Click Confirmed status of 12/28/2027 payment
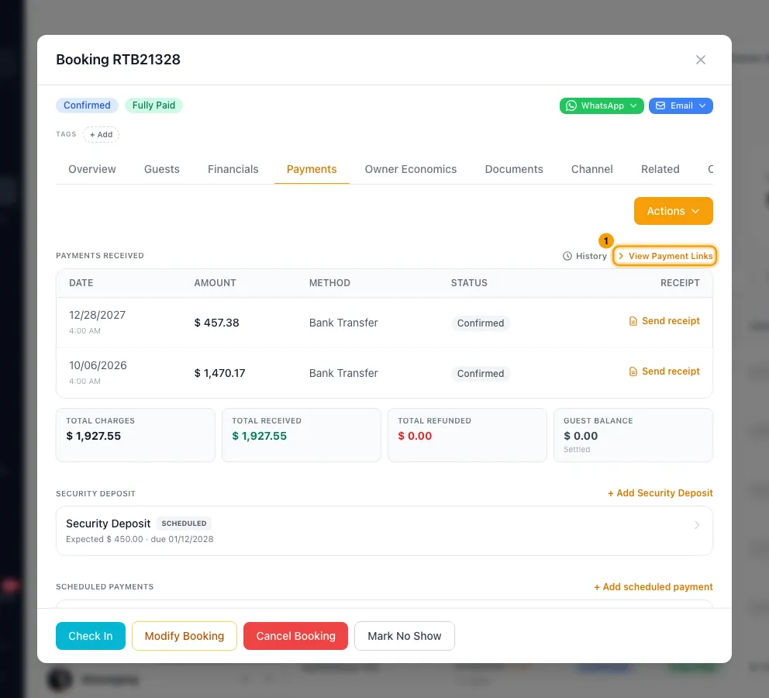 click(481, 323)
